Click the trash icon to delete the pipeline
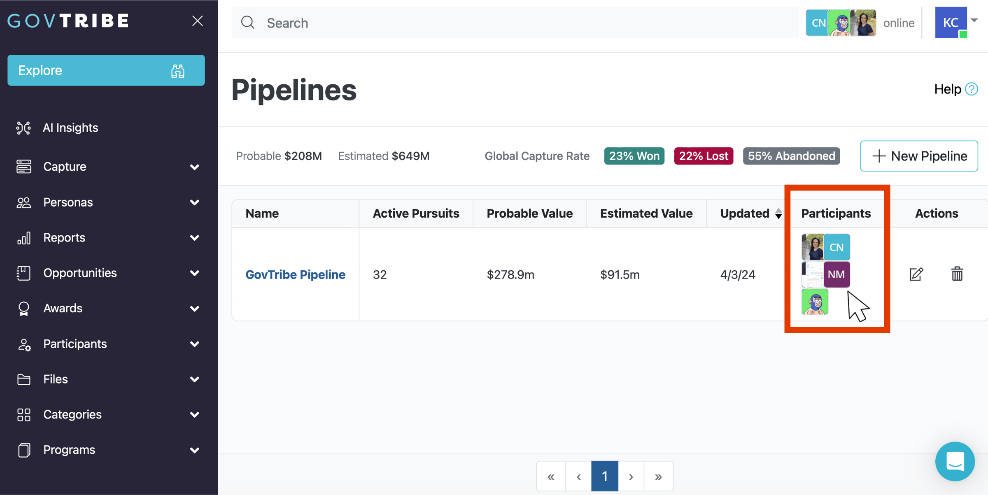The height and width of the screenshot is (495, 988). pyautogui.click(x=958, y=274)
